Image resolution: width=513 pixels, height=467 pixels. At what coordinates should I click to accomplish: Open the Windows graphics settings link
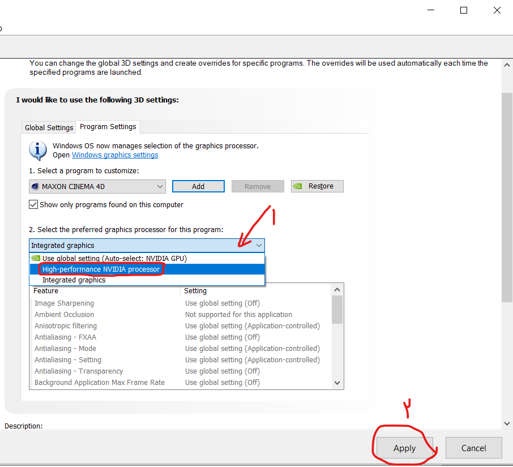coord(115,155)
